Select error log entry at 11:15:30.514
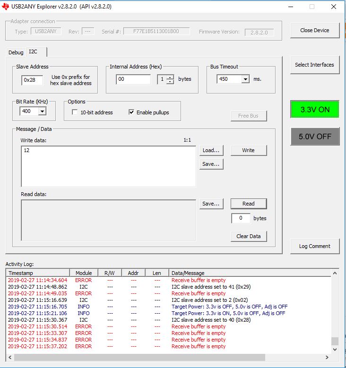This screenshot has height=368, width=346. pyautogui.click(x=169, y=326)
